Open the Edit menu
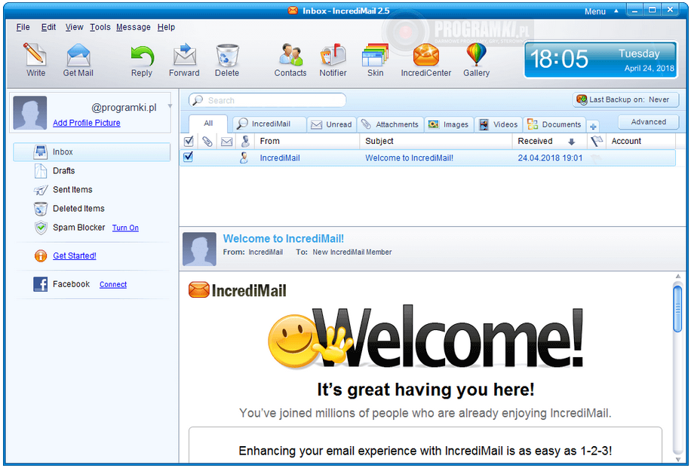This screenshot has width=691, height=468. [x=48, y=27]
